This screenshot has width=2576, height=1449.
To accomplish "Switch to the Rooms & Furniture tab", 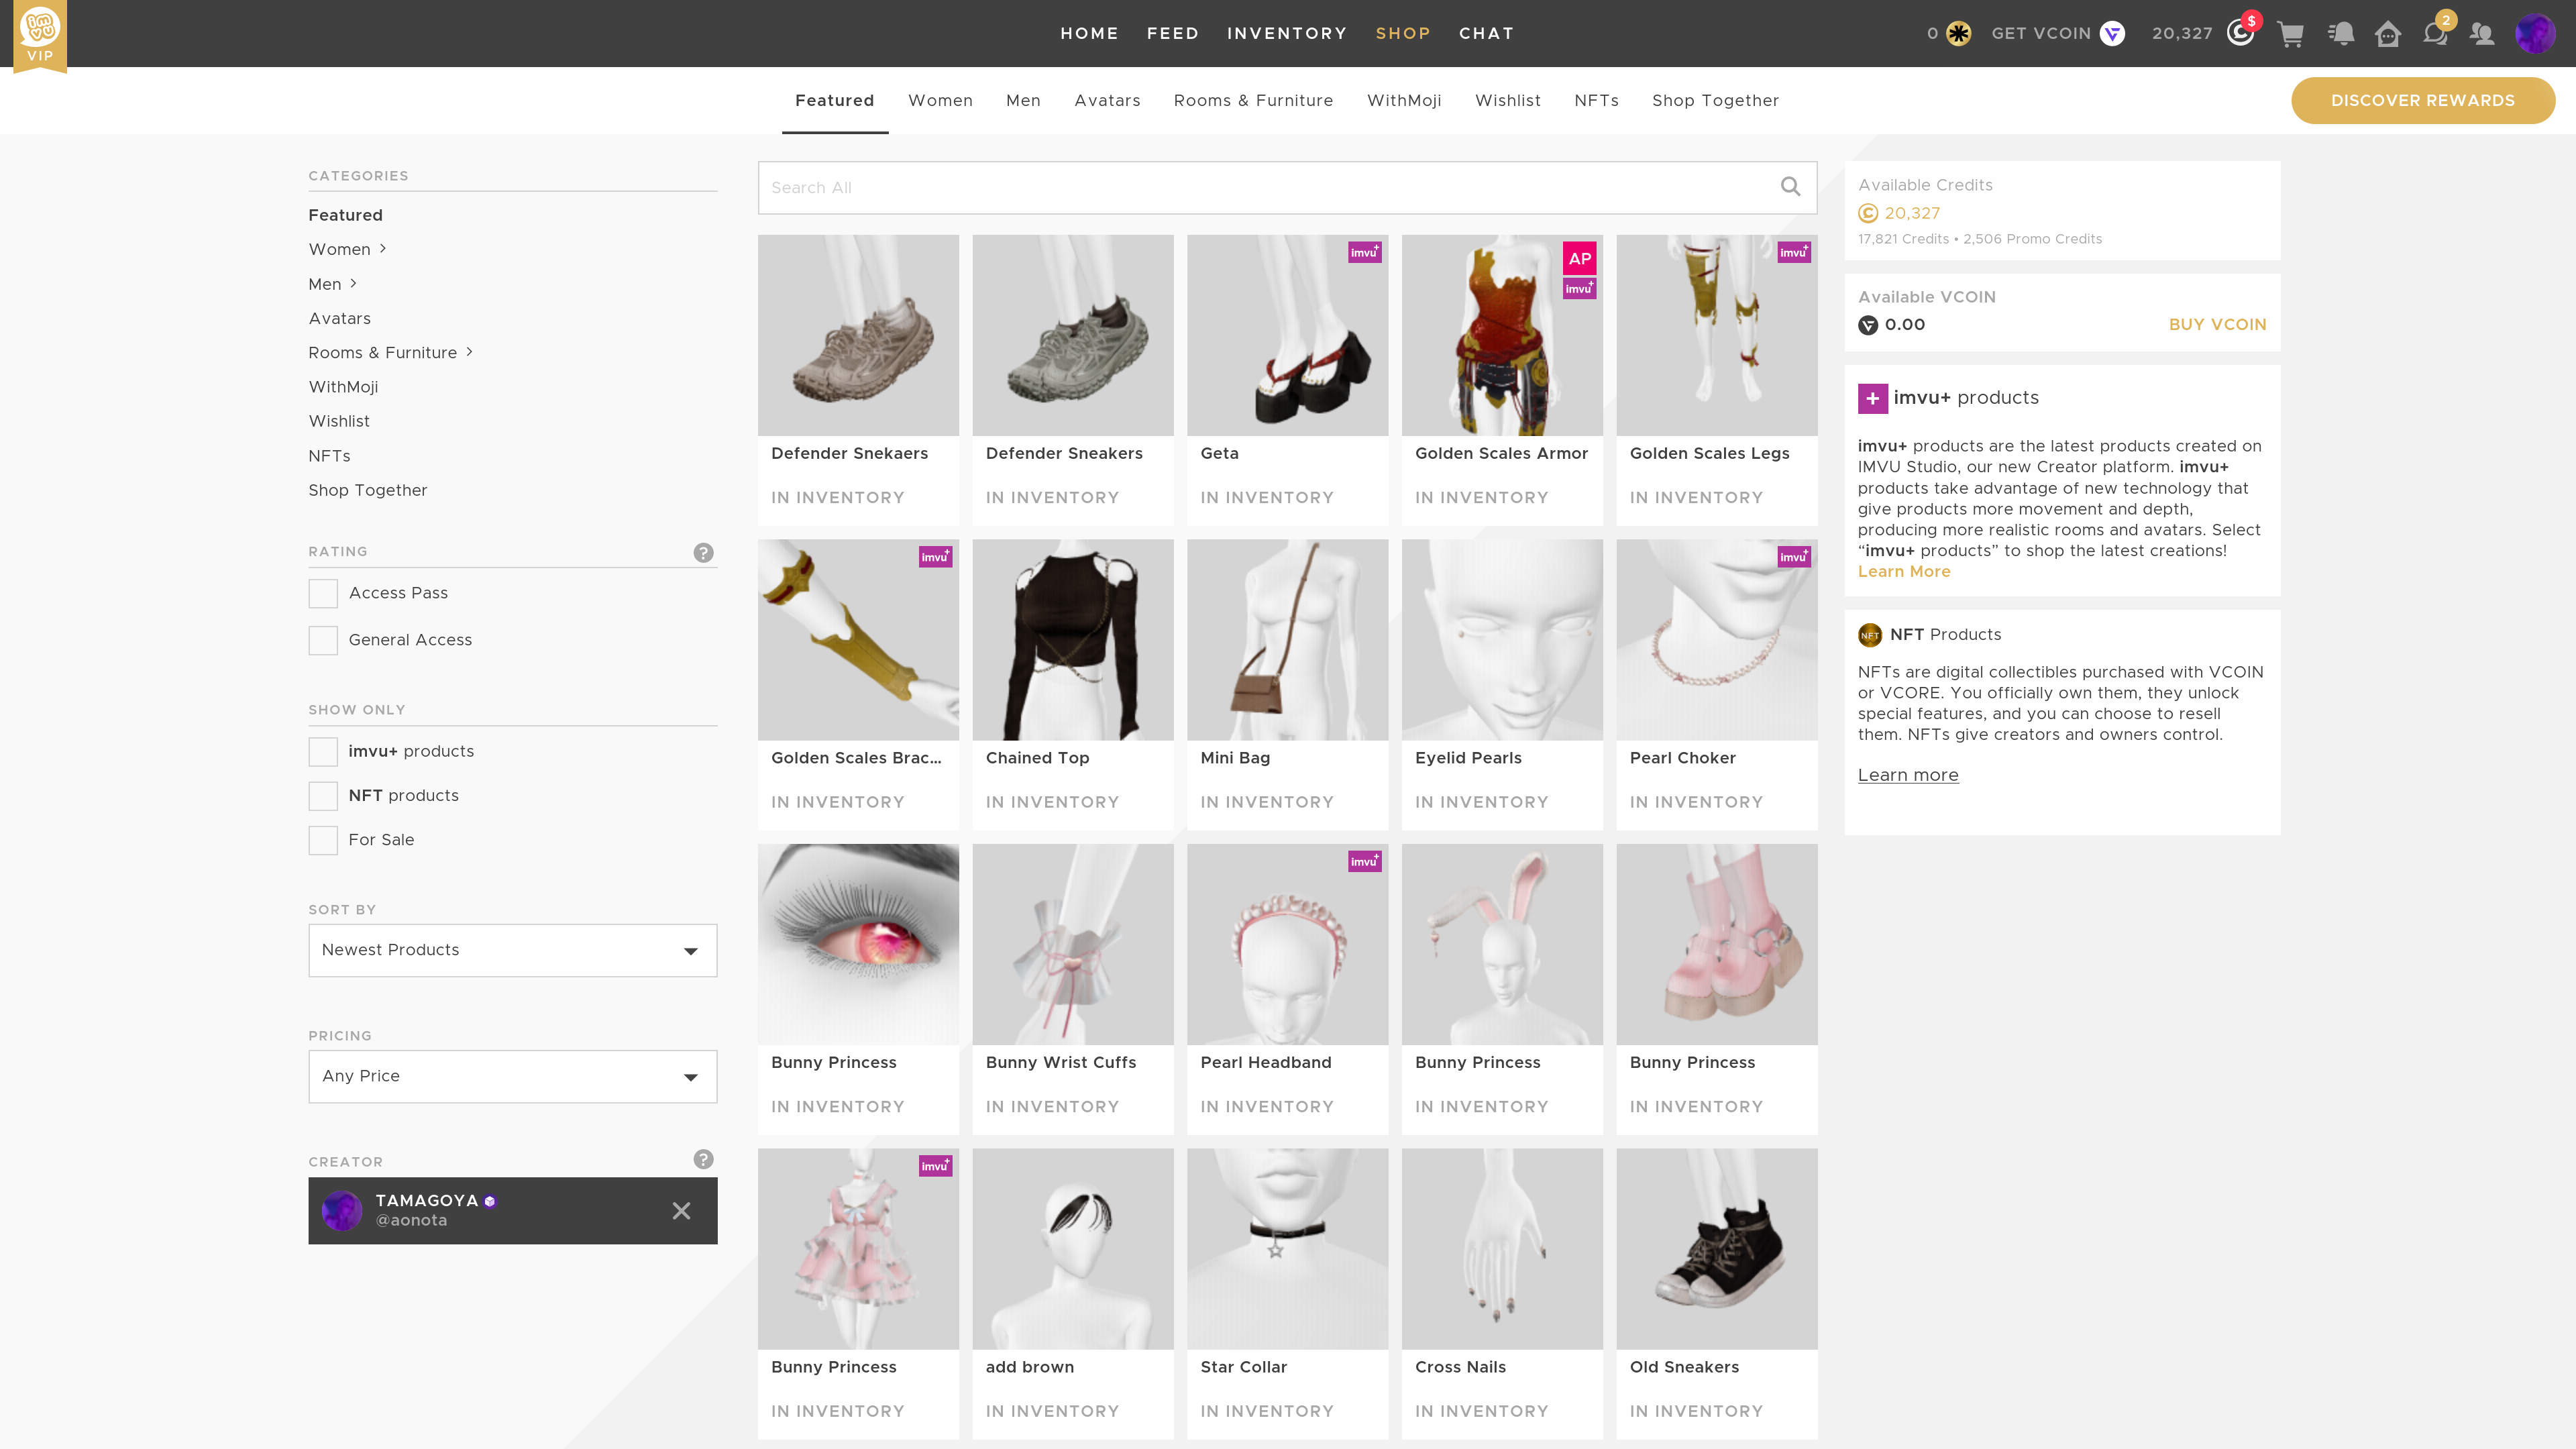I will (x=1253, y=100).
